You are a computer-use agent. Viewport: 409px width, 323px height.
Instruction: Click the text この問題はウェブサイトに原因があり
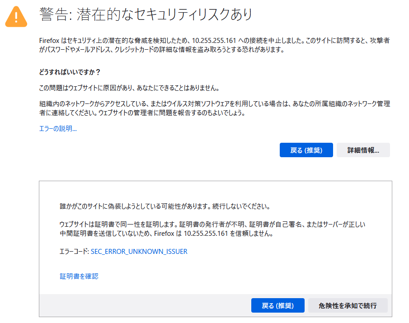(x=86, y=88)
